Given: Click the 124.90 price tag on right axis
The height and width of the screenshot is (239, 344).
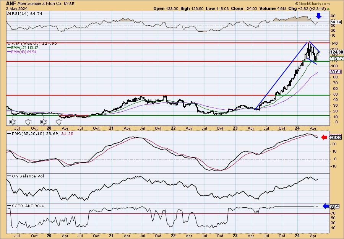Looking at the screenshot, I should 336,52.
